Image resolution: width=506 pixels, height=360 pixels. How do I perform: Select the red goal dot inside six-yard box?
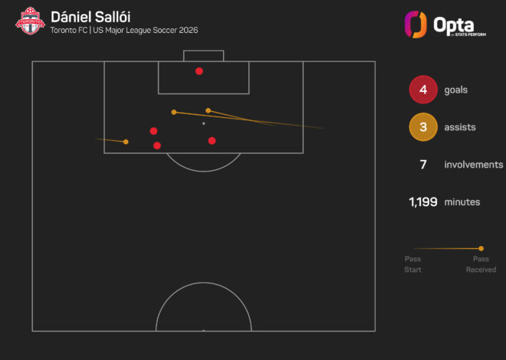coord(199,71)
